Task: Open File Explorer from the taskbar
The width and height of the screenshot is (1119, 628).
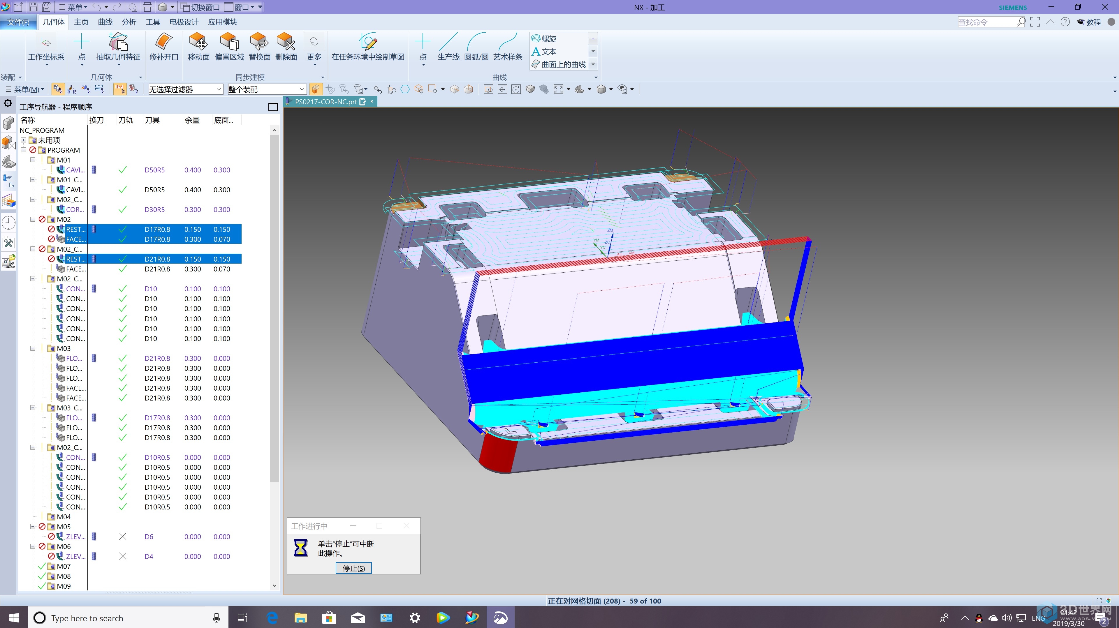Action: pyautogui.click(x=300, y=618)
